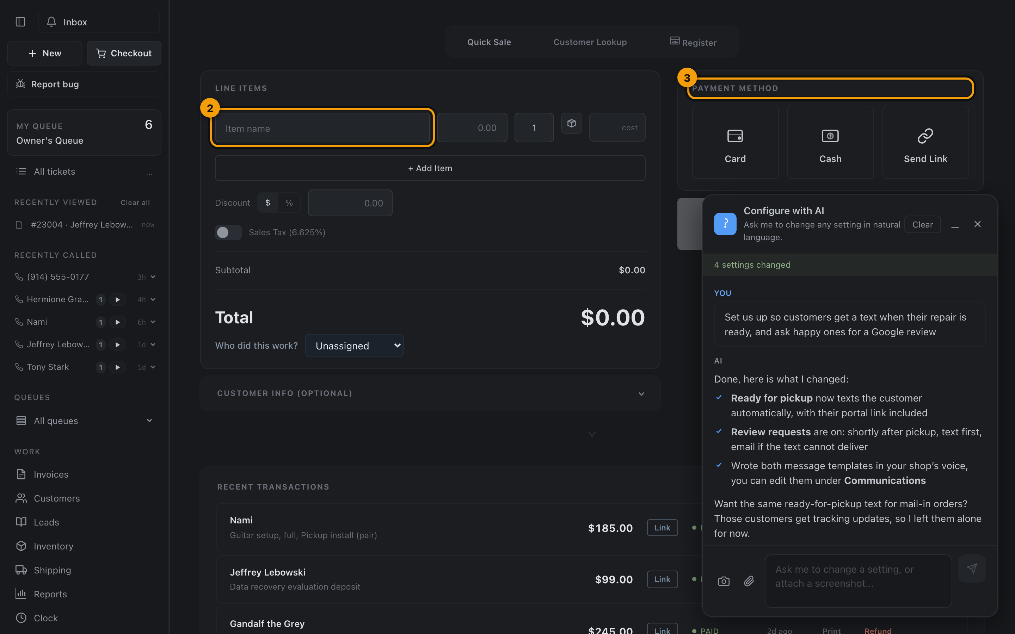Click the send message paper plane button

[x=972, y=568]
